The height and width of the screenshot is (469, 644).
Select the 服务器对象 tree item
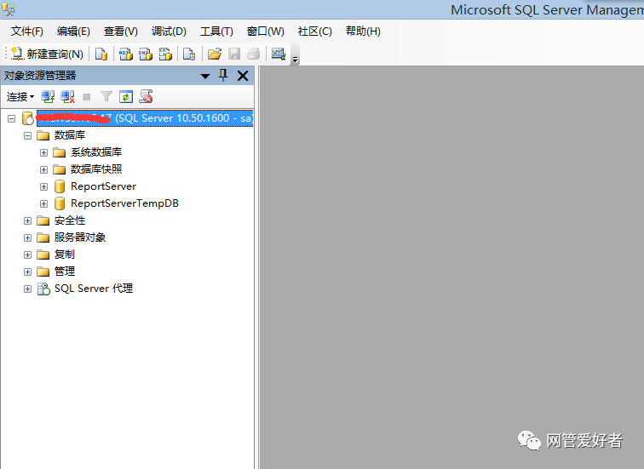click(80, 237)
